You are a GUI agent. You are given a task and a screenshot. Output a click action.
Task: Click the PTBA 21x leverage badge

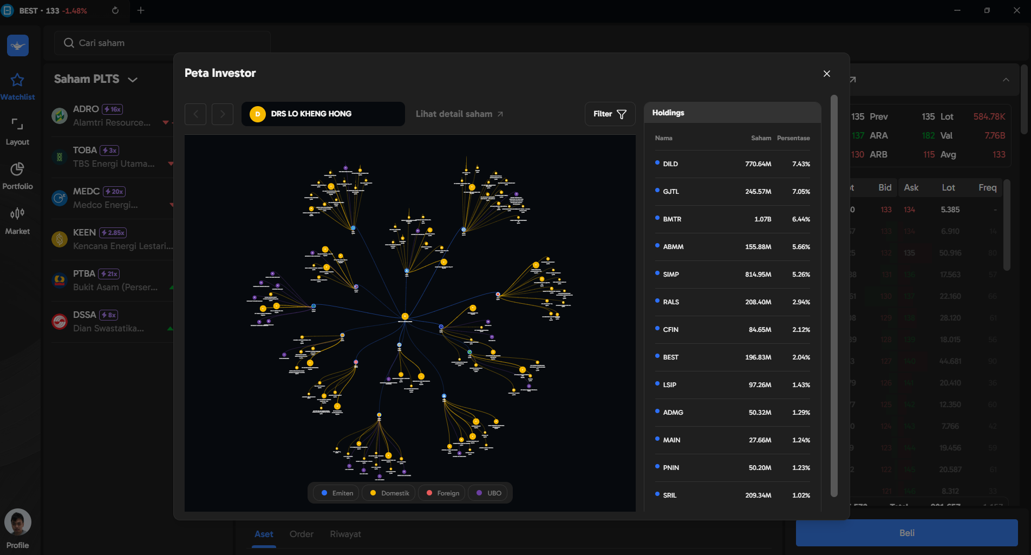pyautogui.click(x=109, y=274)
